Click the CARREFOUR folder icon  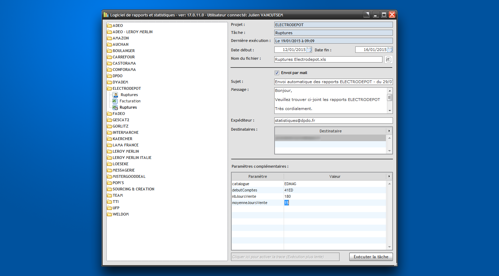pos(110,57)
